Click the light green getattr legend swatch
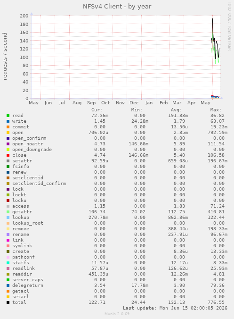The image size is (234, 319). pos(8,212)
